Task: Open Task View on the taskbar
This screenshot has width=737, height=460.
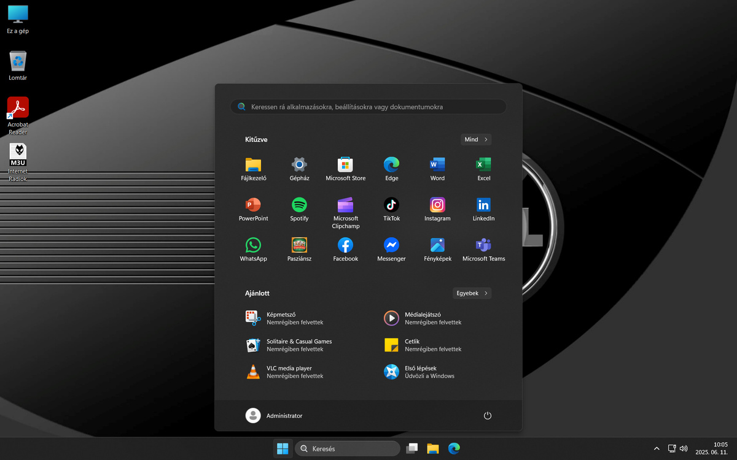Action: 412,449
